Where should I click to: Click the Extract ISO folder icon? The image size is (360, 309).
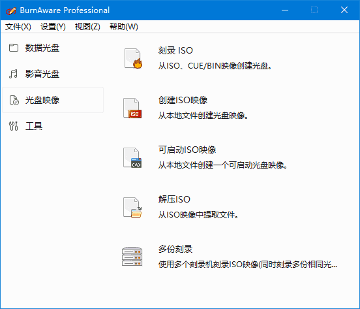(132, 207)
